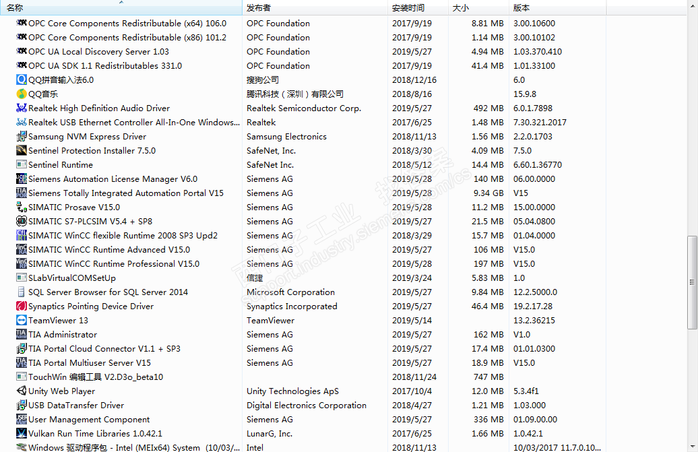Click install date 2018/12/16

coord(414,79)
